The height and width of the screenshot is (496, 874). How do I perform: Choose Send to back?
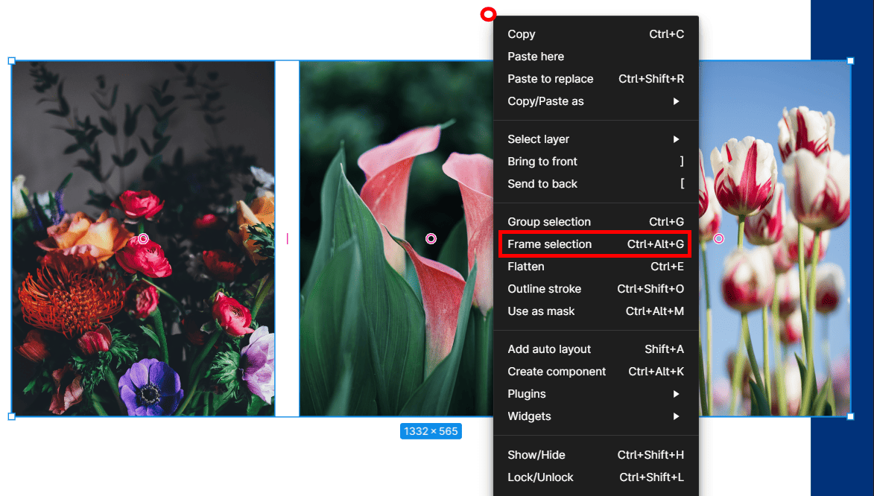coord(596,183)
